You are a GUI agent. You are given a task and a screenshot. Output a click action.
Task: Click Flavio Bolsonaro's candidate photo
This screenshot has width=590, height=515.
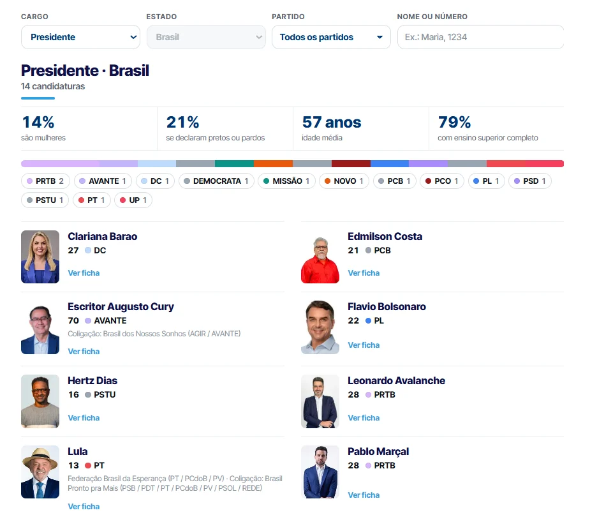tap(320, 327)
